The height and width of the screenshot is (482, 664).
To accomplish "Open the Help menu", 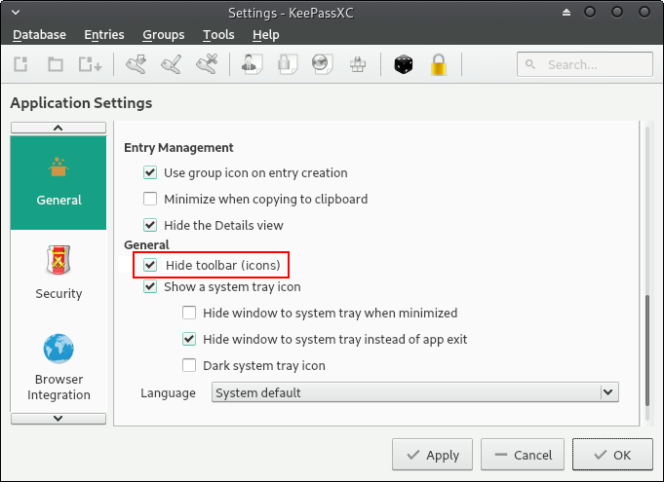I will pos(266,34).
